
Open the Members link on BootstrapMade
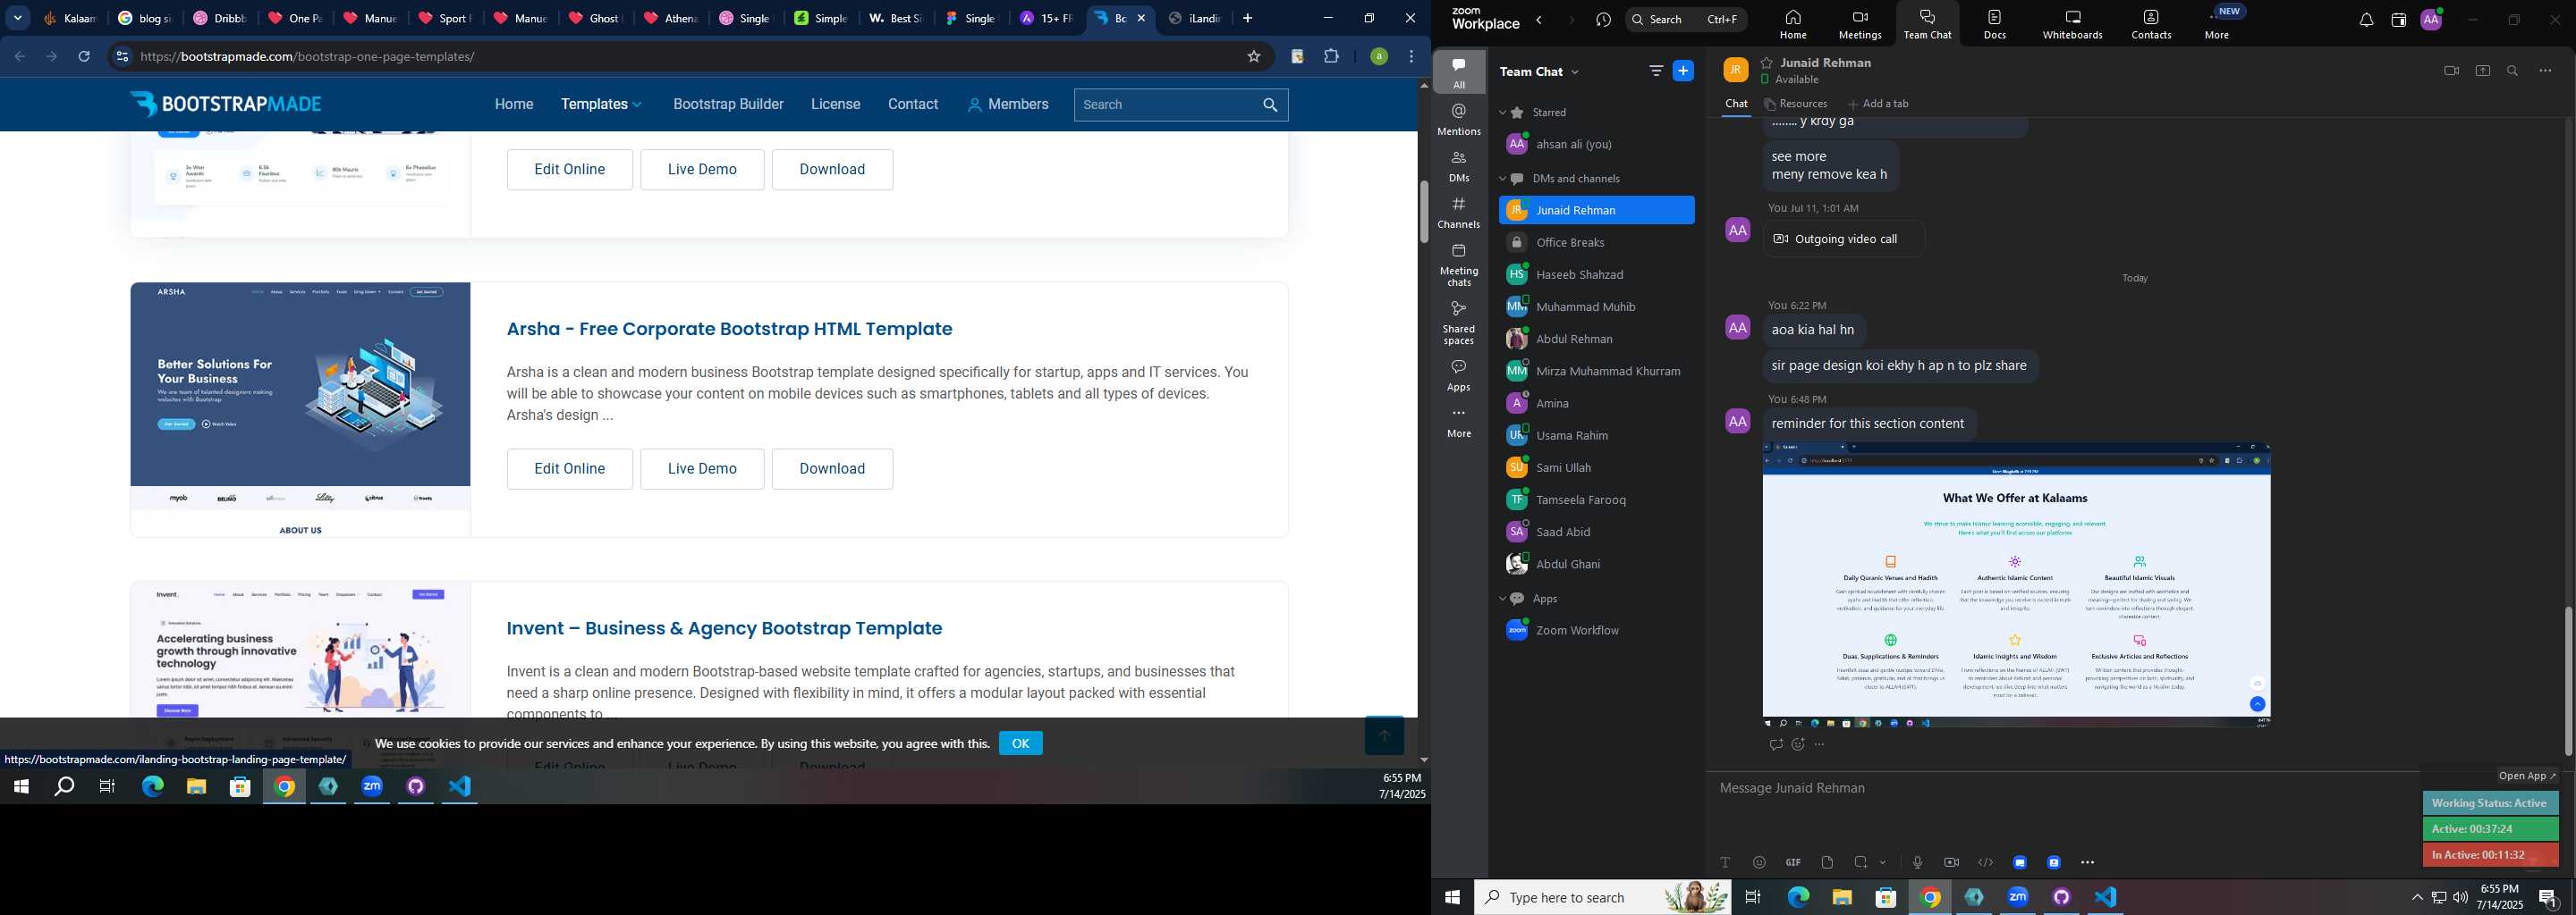click(1008, 104)
